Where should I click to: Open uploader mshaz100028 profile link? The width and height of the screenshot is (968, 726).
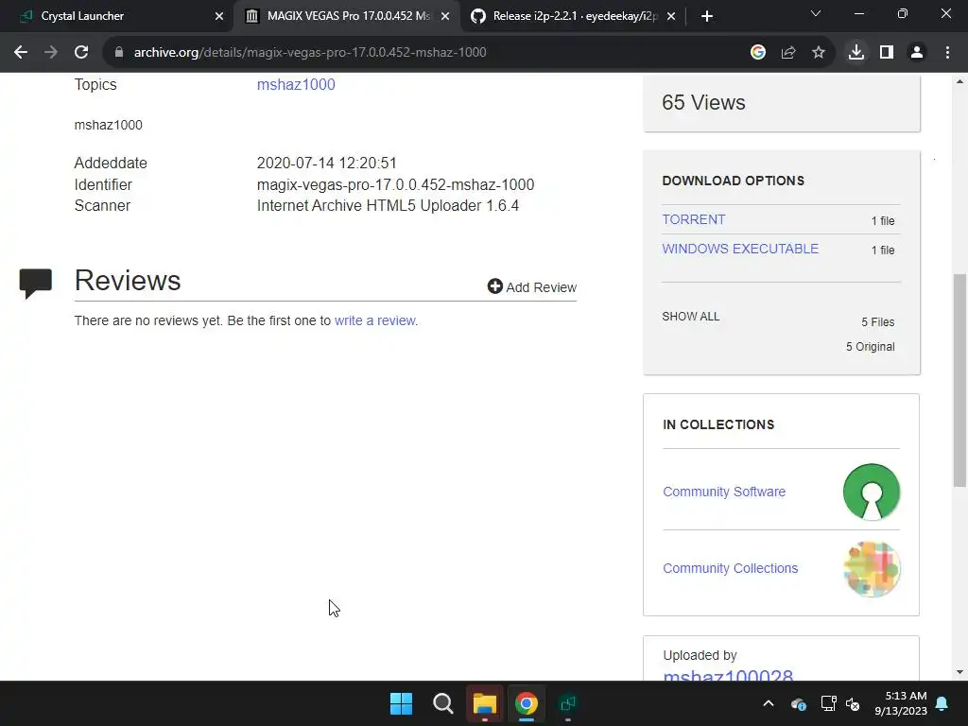(728, 674)
